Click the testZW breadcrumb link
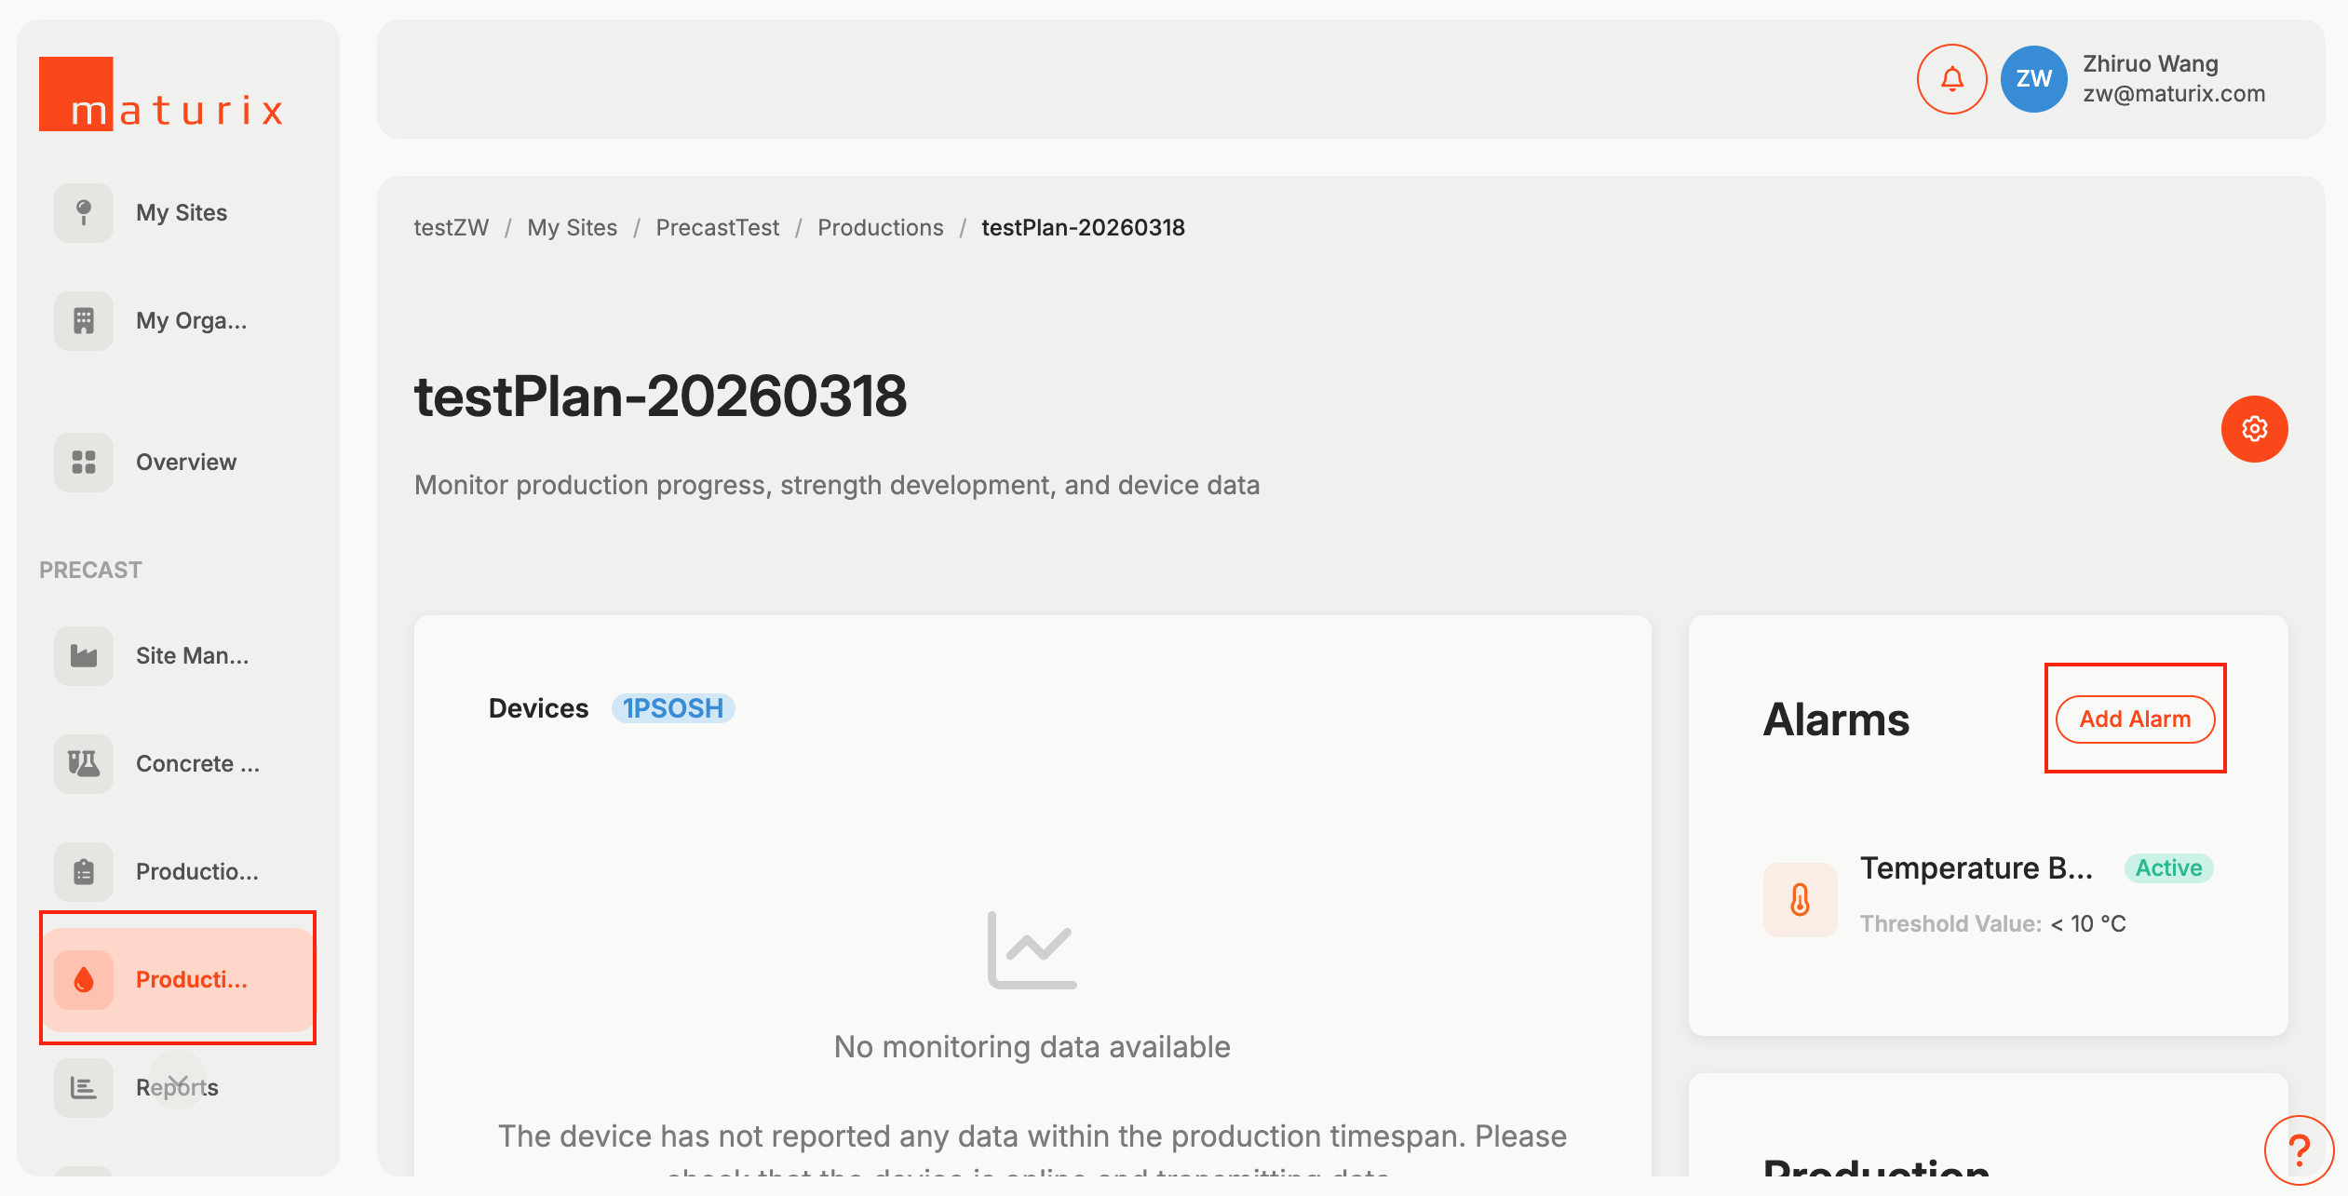2348x1196 pixels. 451,228
